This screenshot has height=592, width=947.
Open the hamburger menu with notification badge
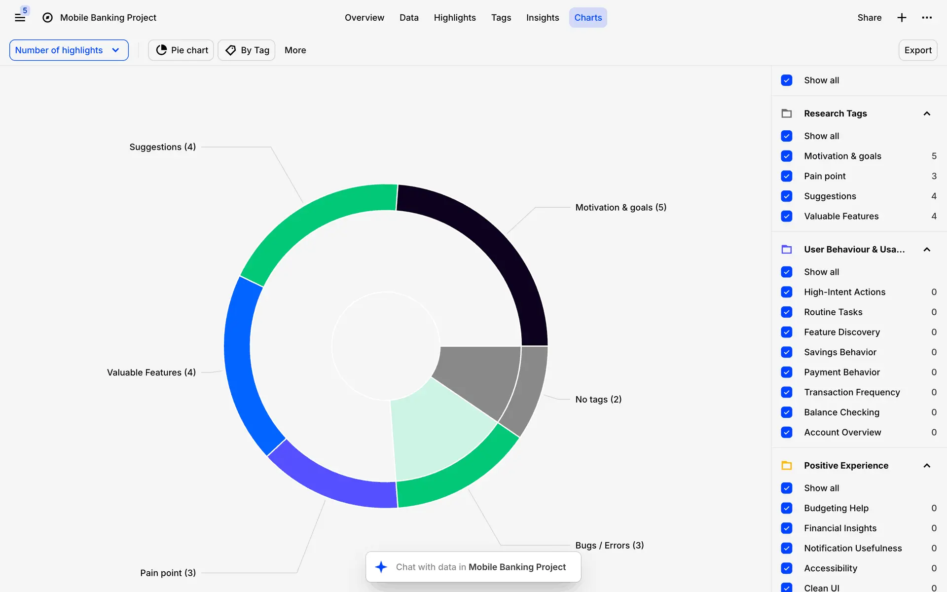coord(20,18)
